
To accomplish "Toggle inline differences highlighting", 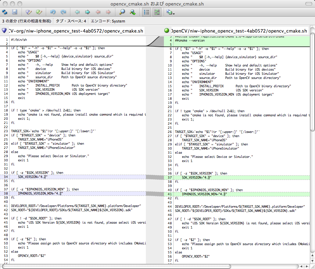I will [x=157, y=12].
